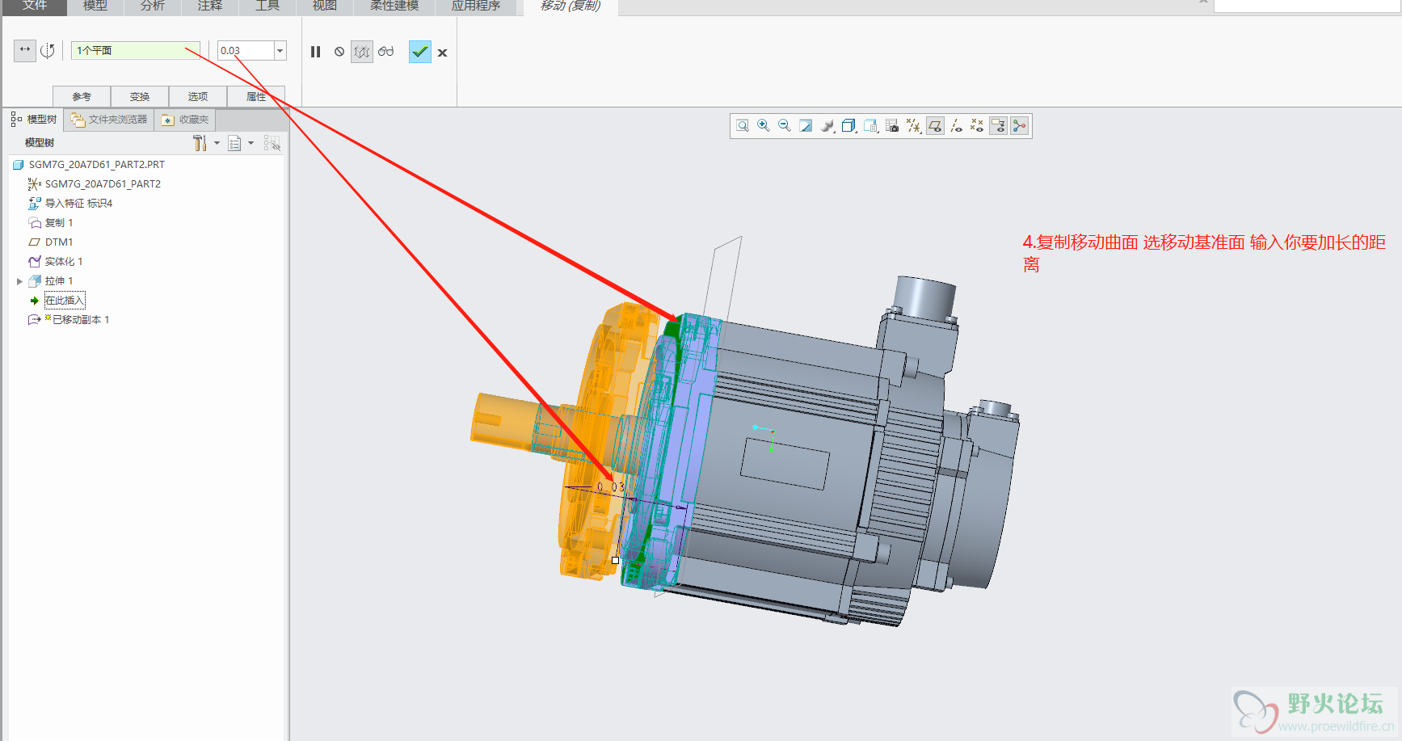This screenshot has width=1402, height=741.
Task: Click the 1个平面 direction reference field
Action: (136, 50)
